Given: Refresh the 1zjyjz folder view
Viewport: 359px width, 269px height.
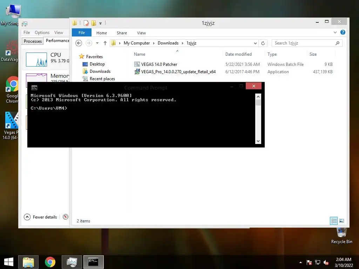Looking at the screenshot, I should coord(263,43).
